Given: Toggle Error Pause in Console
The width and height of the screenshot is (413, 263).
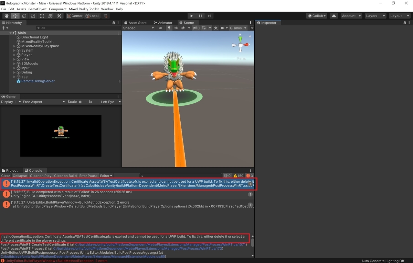Looking at the screenshot, I should pyautogui.click(x=88, y=176).
